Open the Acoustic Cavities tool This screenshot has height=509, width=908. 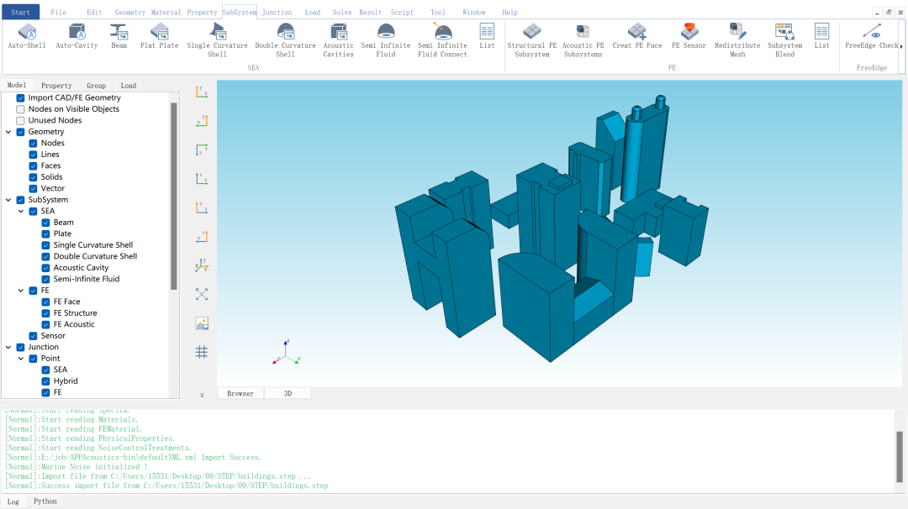(x=338, y=40)
